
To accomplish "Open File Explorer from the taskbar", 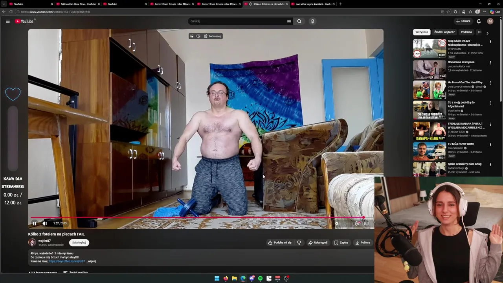I will [234, 278].
